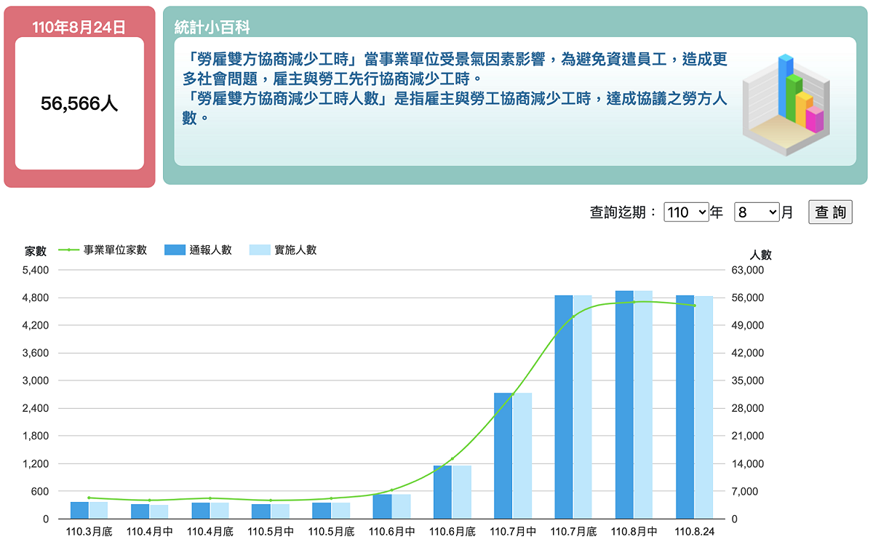Click the 110.7月底 x-axis label

574,532
